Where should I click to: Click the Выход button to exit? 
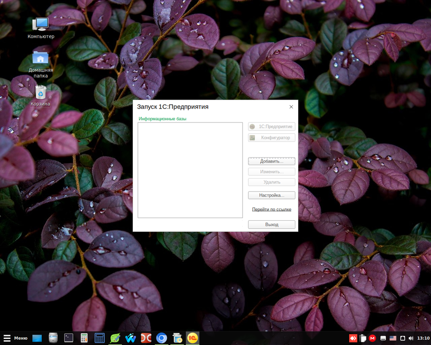tap(272, 225)
